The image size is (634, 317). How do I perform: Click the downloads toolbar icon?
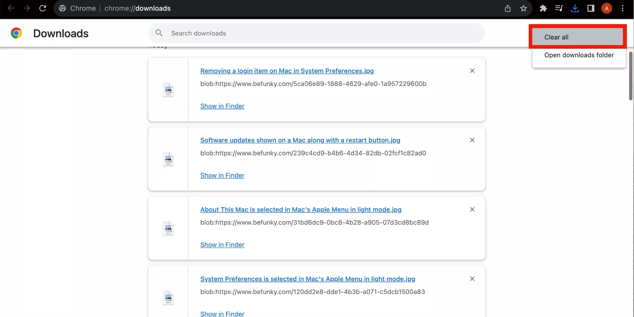[575, 8]
